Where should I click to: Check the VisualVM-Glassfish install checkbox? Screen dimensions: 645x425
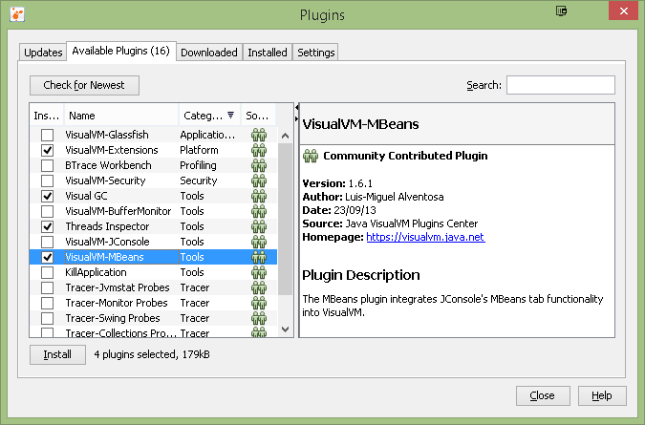pos(48,135)
